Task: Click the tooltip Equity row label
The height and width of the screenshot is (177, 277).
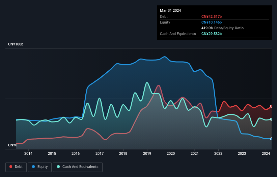Action: 165,22
